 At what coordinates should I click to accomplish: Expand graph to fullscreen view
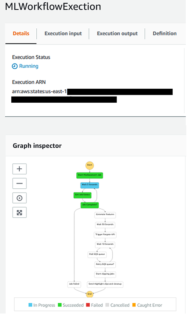(x=19, y=212)
